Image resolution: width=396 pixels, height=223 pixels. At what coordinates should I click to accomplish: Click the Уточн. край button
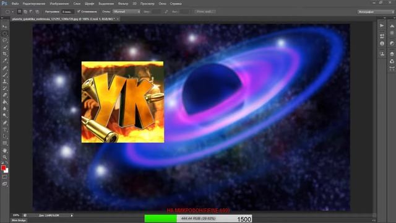coord(205,12)
